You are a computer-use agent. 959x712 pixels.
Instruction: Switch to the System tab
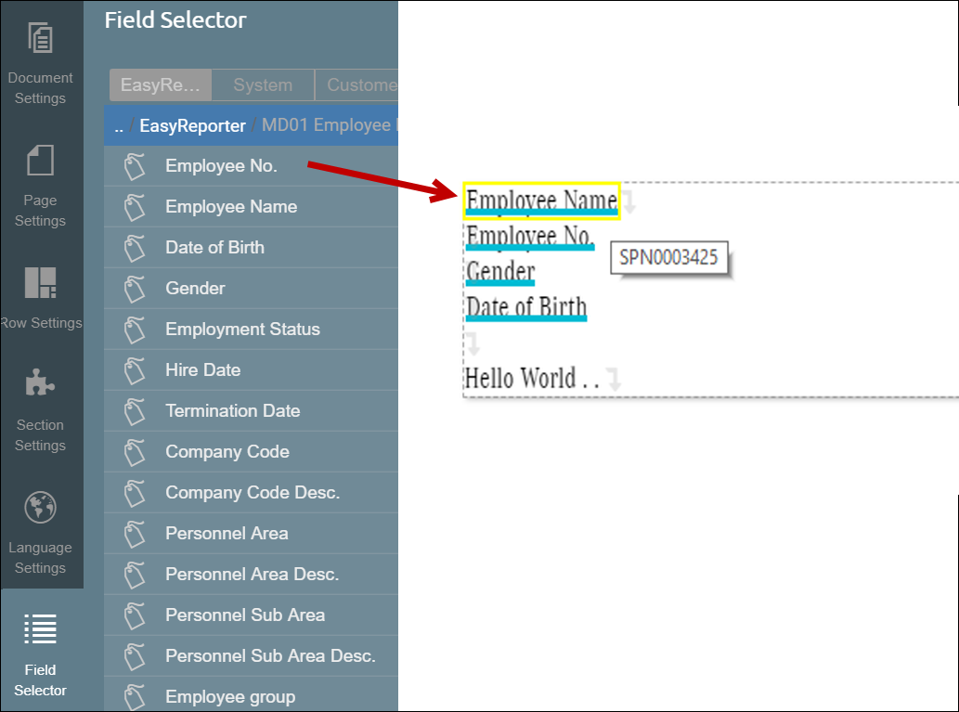coord(263,85)
